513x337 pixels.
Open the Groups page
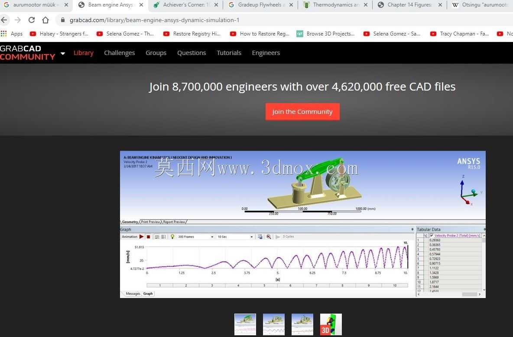coord(156,53)
